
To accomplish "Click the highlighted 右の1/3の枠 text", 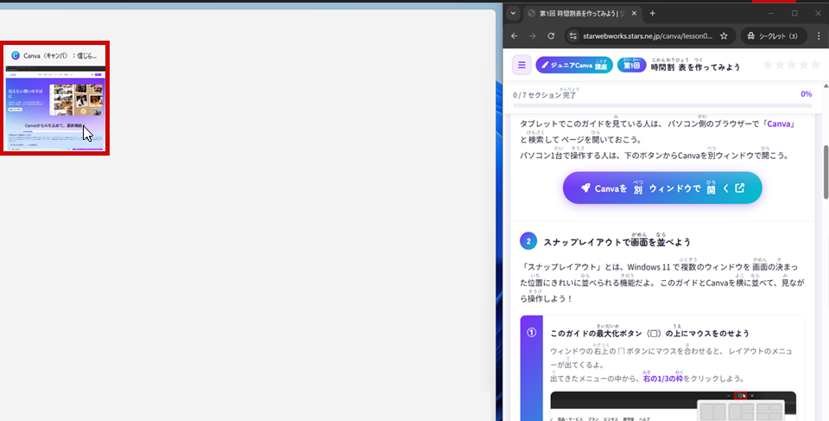I will [x=663, y=379].
